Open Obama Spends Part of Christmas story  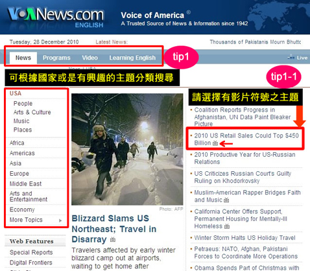pyautogui.click(x=246, y=268)
